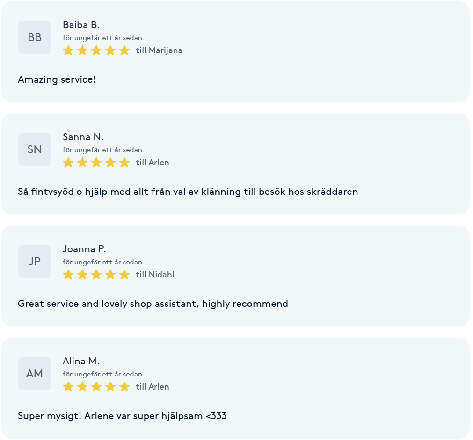This screenshot has width=473, height=440.
Task: Open the reviewer name Sanna N.
Action: tap(83, 137)
